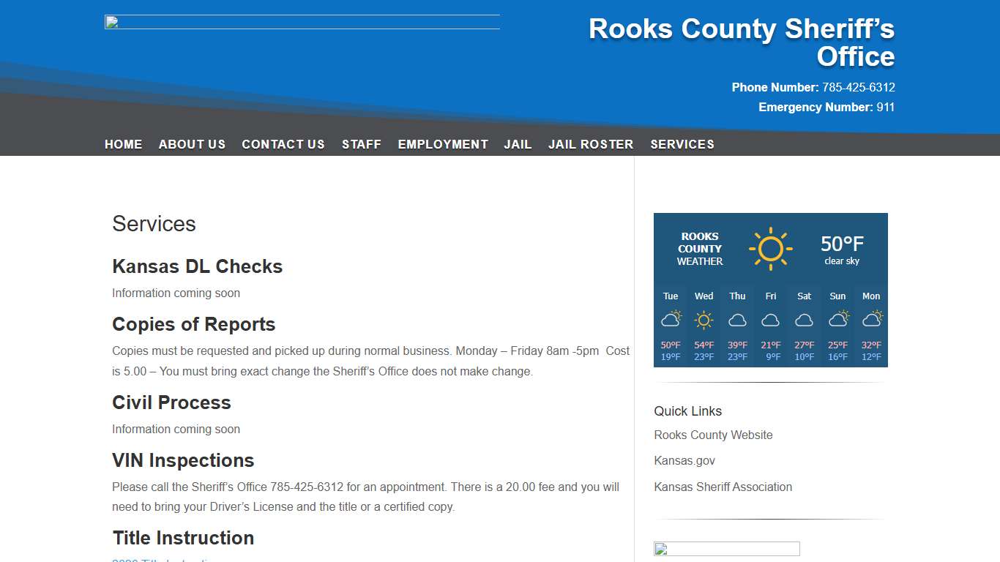Click the cloud icon for Friday's forecast
The image size is (1000, 562).
pos(770,320)
